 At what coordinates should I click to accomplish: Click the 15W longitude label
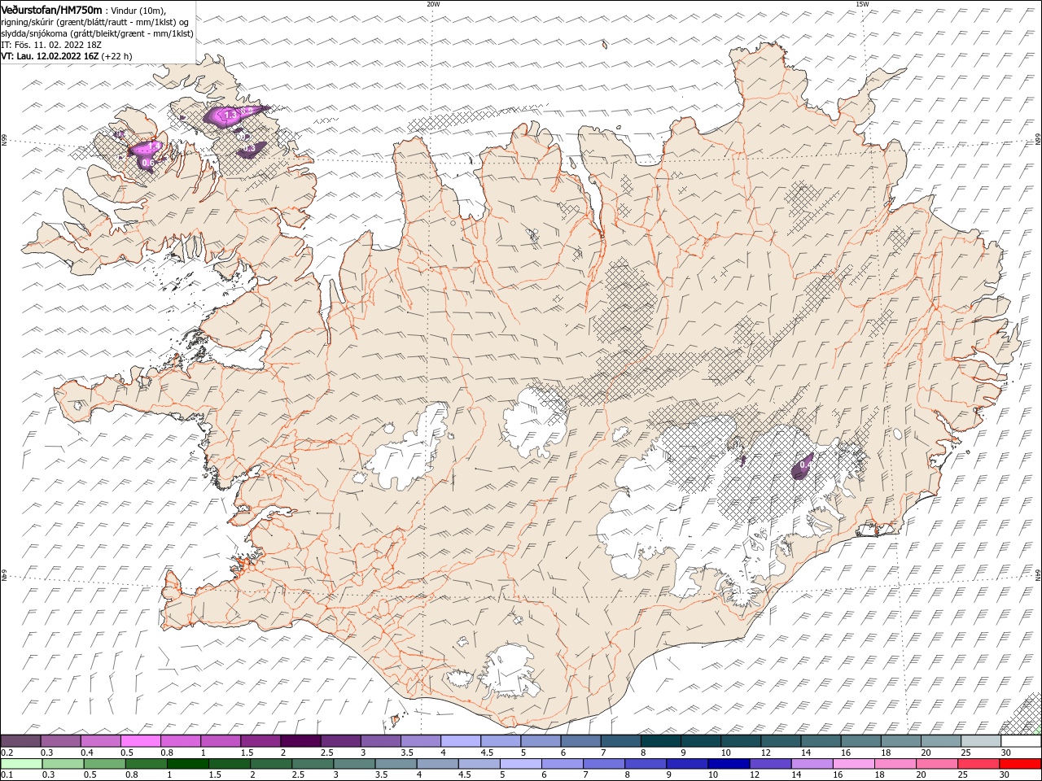[861, 4]
